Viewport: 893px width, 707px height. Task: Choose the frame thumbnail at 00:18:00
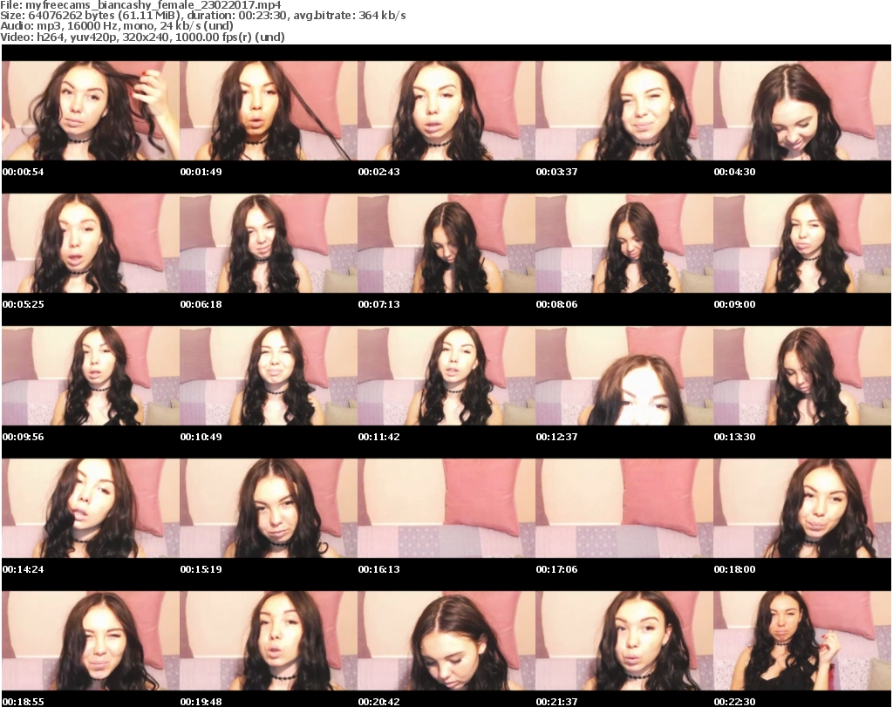(x=802, y=508)
